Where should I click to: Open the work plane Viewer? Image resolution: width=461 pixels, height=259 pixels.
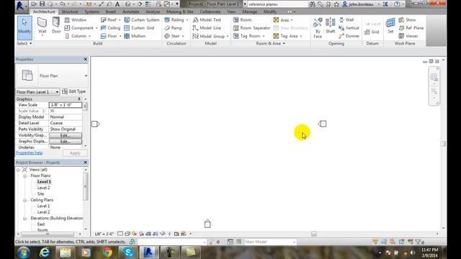point(408,36)
